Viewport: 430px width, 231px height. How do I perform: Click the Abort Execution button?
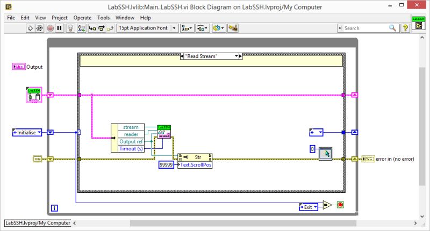(x=50, y=28)
